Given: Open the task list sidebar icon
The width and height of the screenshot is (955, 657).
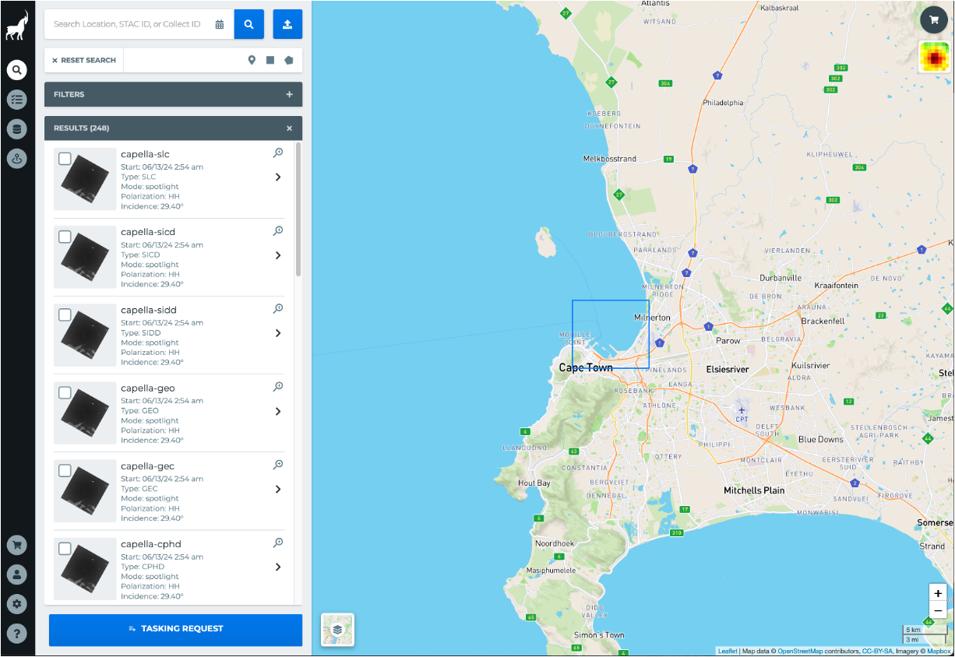Looking at the screenshot, I should click(17, 100).
